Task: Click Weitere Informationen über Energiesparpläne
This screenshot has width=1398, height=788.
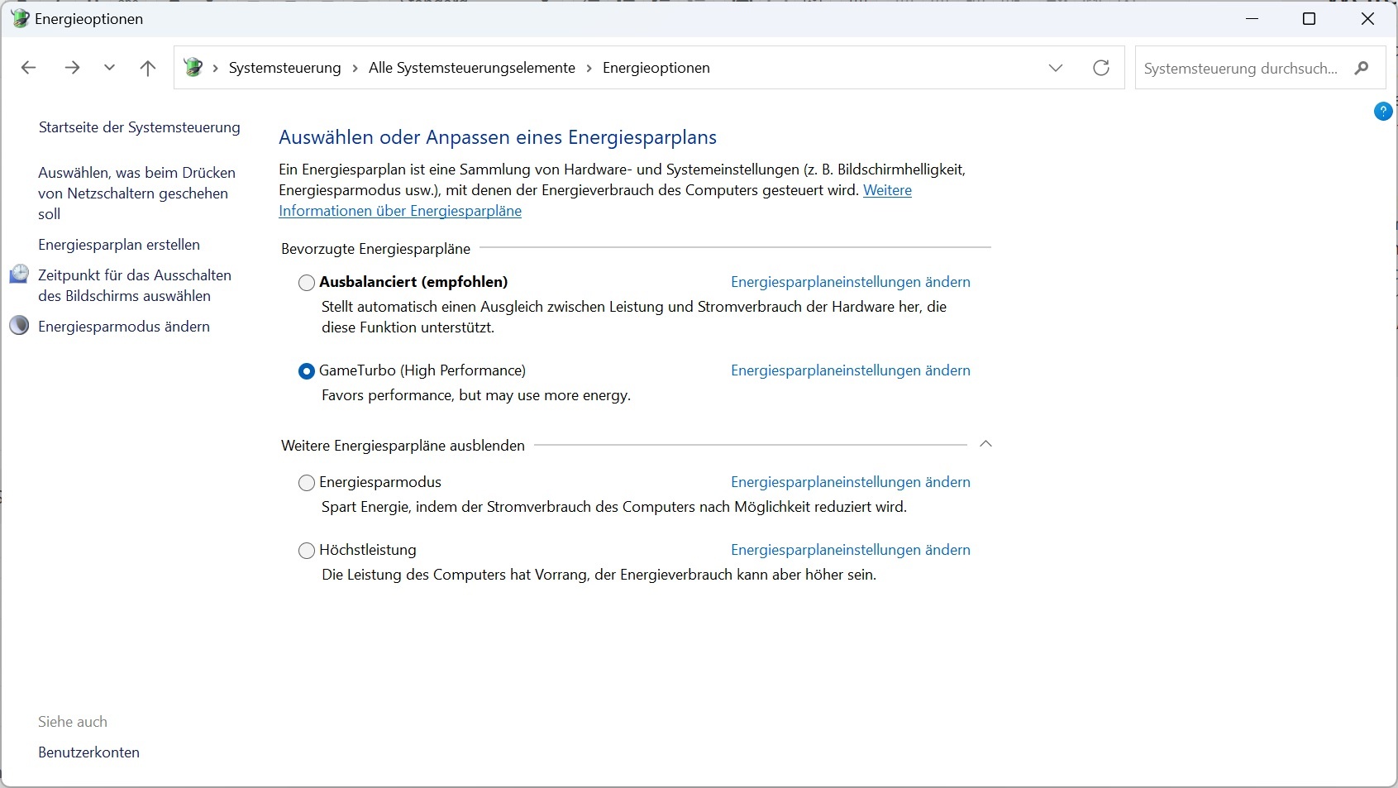Action: pyautogui.click(x=399, y=211)
